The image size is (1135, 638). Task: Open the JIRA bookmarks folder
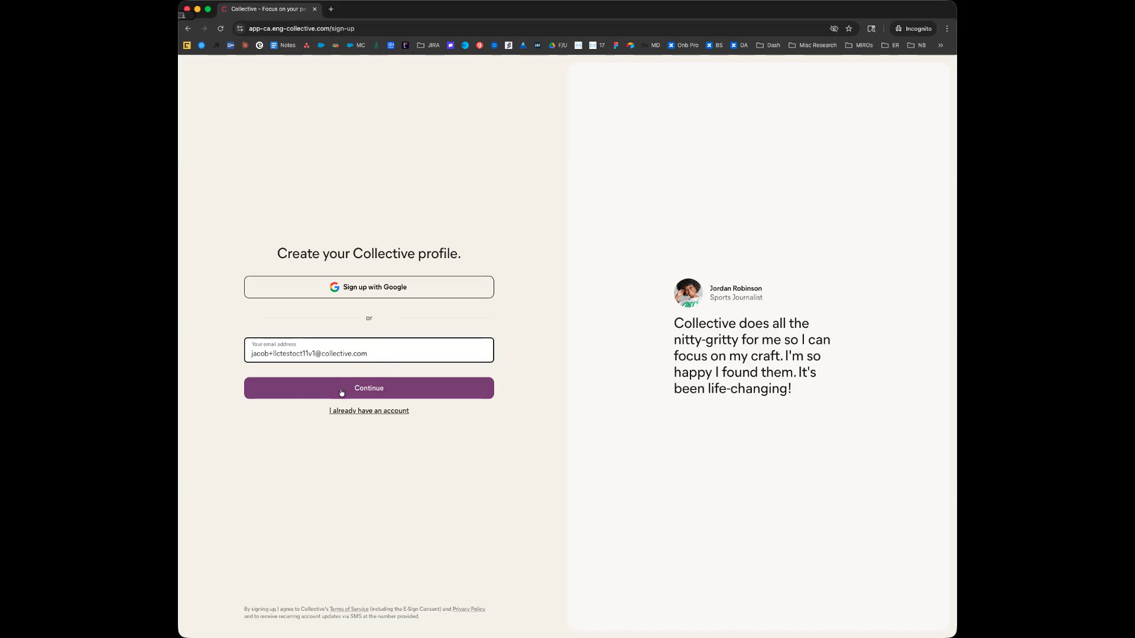[x=428, y=45]
